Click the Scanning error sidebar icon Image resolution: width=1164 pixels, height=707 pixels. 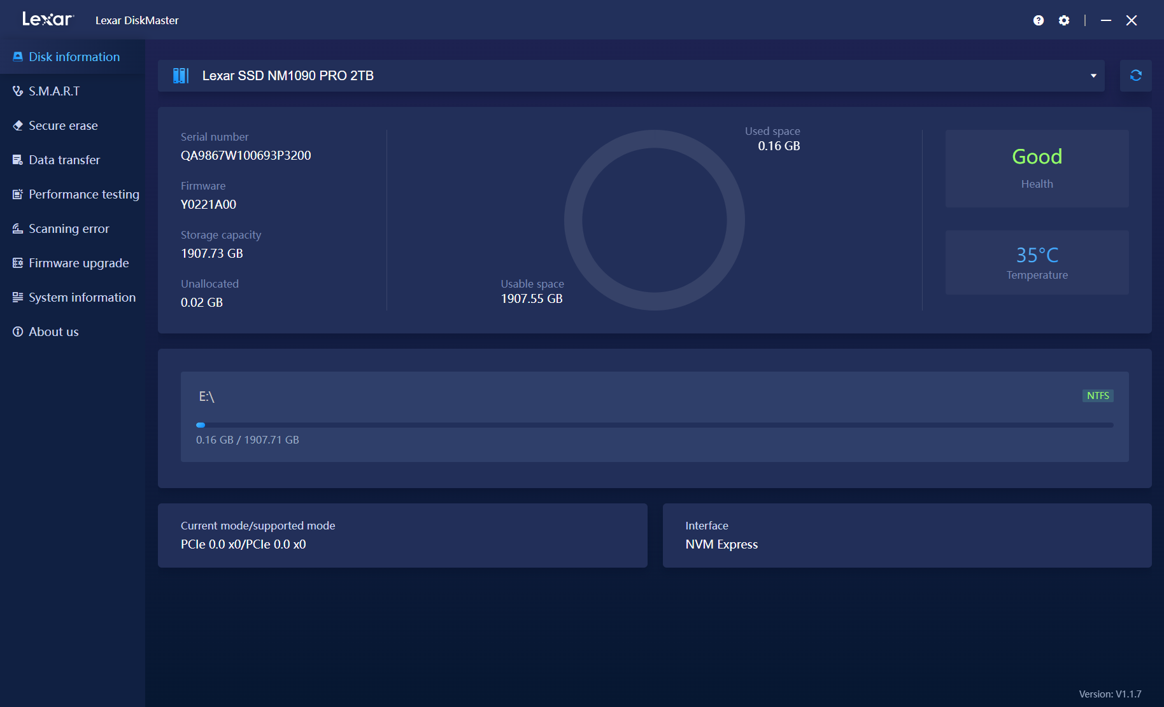coord(18,228)
